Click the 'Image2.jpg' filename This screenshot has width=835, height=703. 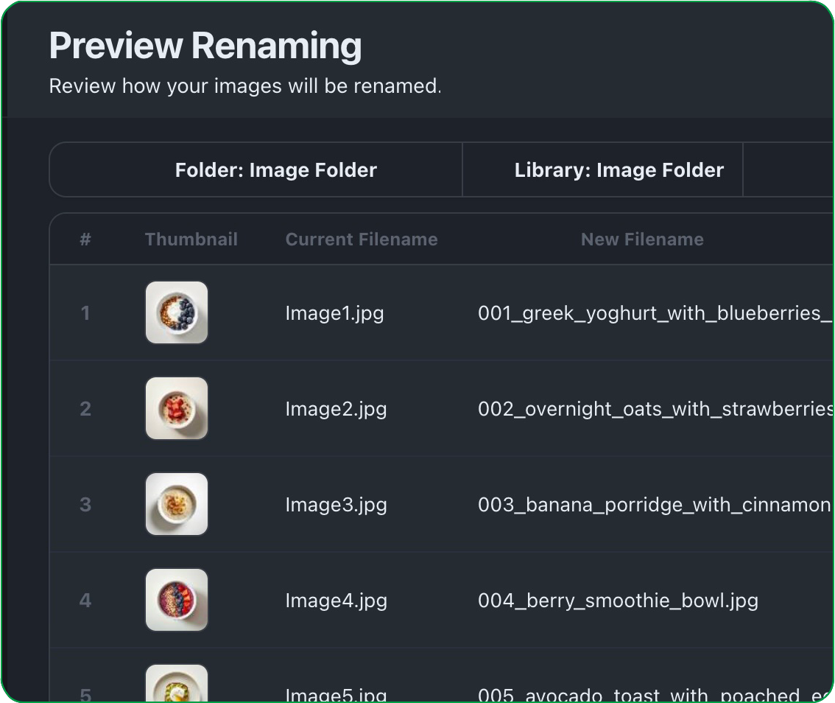click(x=336, y=409)
